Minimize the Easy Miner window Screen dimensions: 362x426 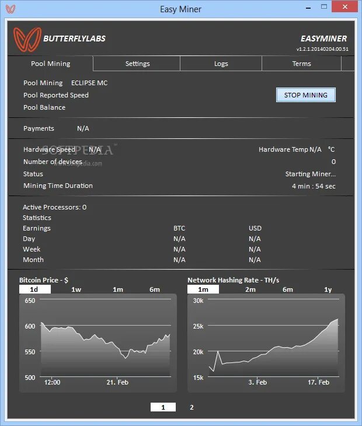point(308,8)
